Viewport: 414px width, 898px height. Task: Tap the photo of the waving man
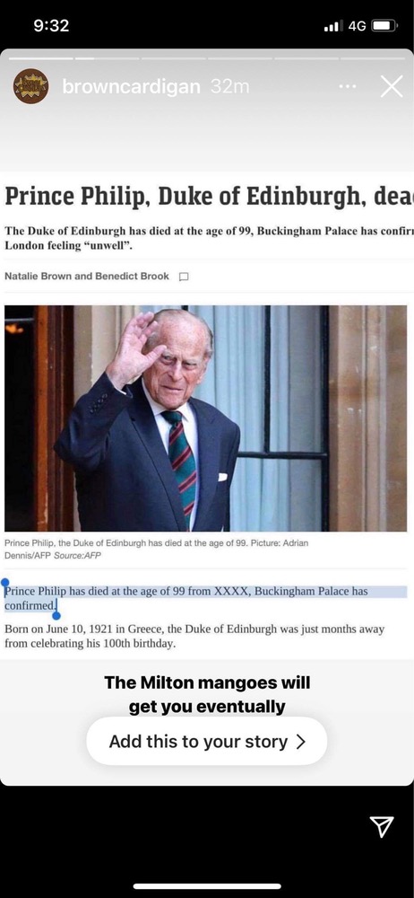(206, 418)
